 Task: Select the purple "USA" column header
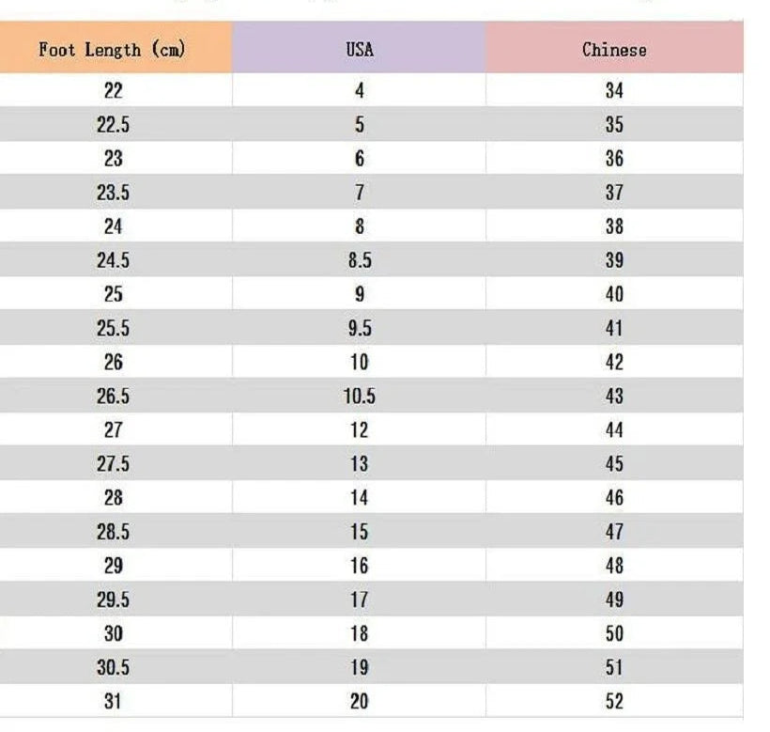pyautogui.click(x=359, y=49)
